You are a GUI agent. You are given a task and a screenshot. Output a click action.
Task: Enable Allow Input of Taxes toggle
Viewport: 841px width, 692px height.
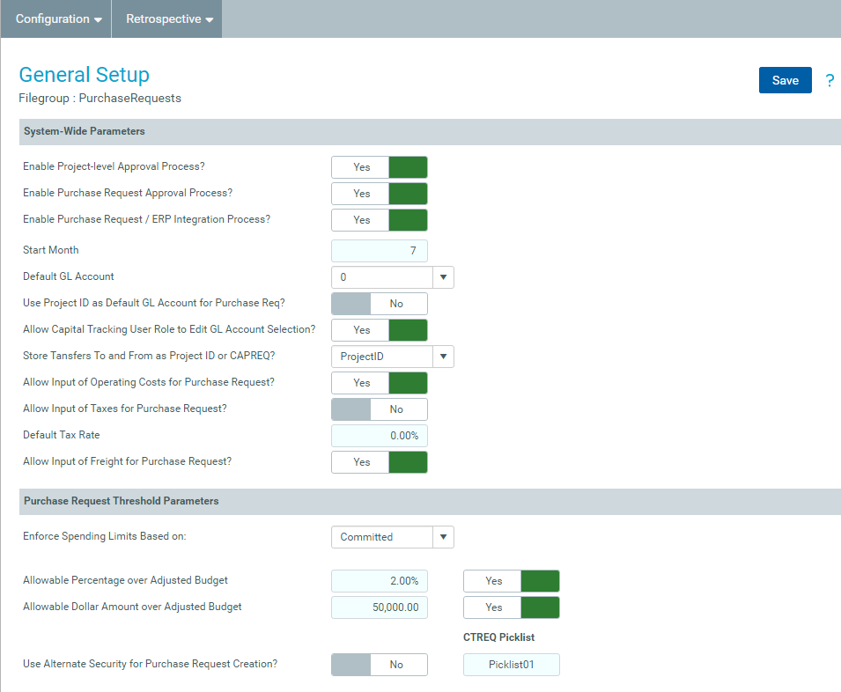(x=380, y=409)
